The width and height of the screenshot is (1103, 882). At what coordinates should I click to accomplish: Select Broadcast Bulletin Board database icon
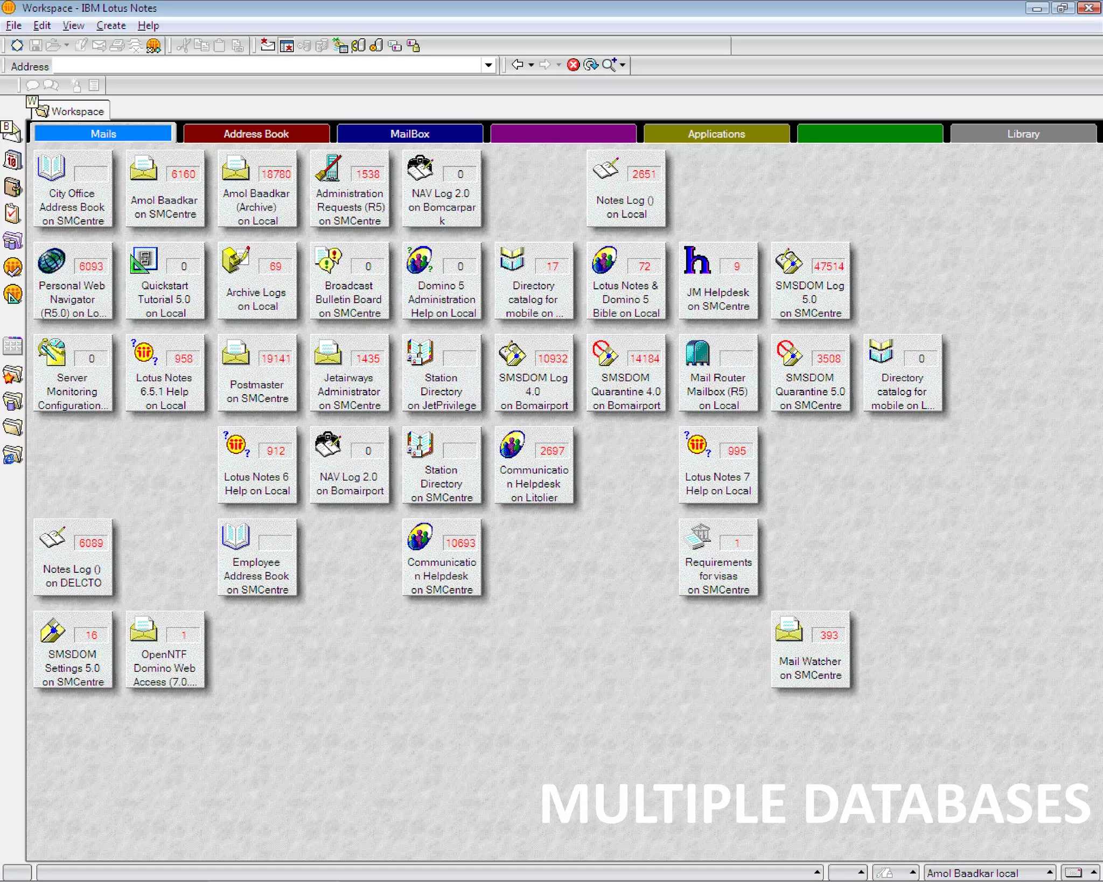tap(350, 281)
